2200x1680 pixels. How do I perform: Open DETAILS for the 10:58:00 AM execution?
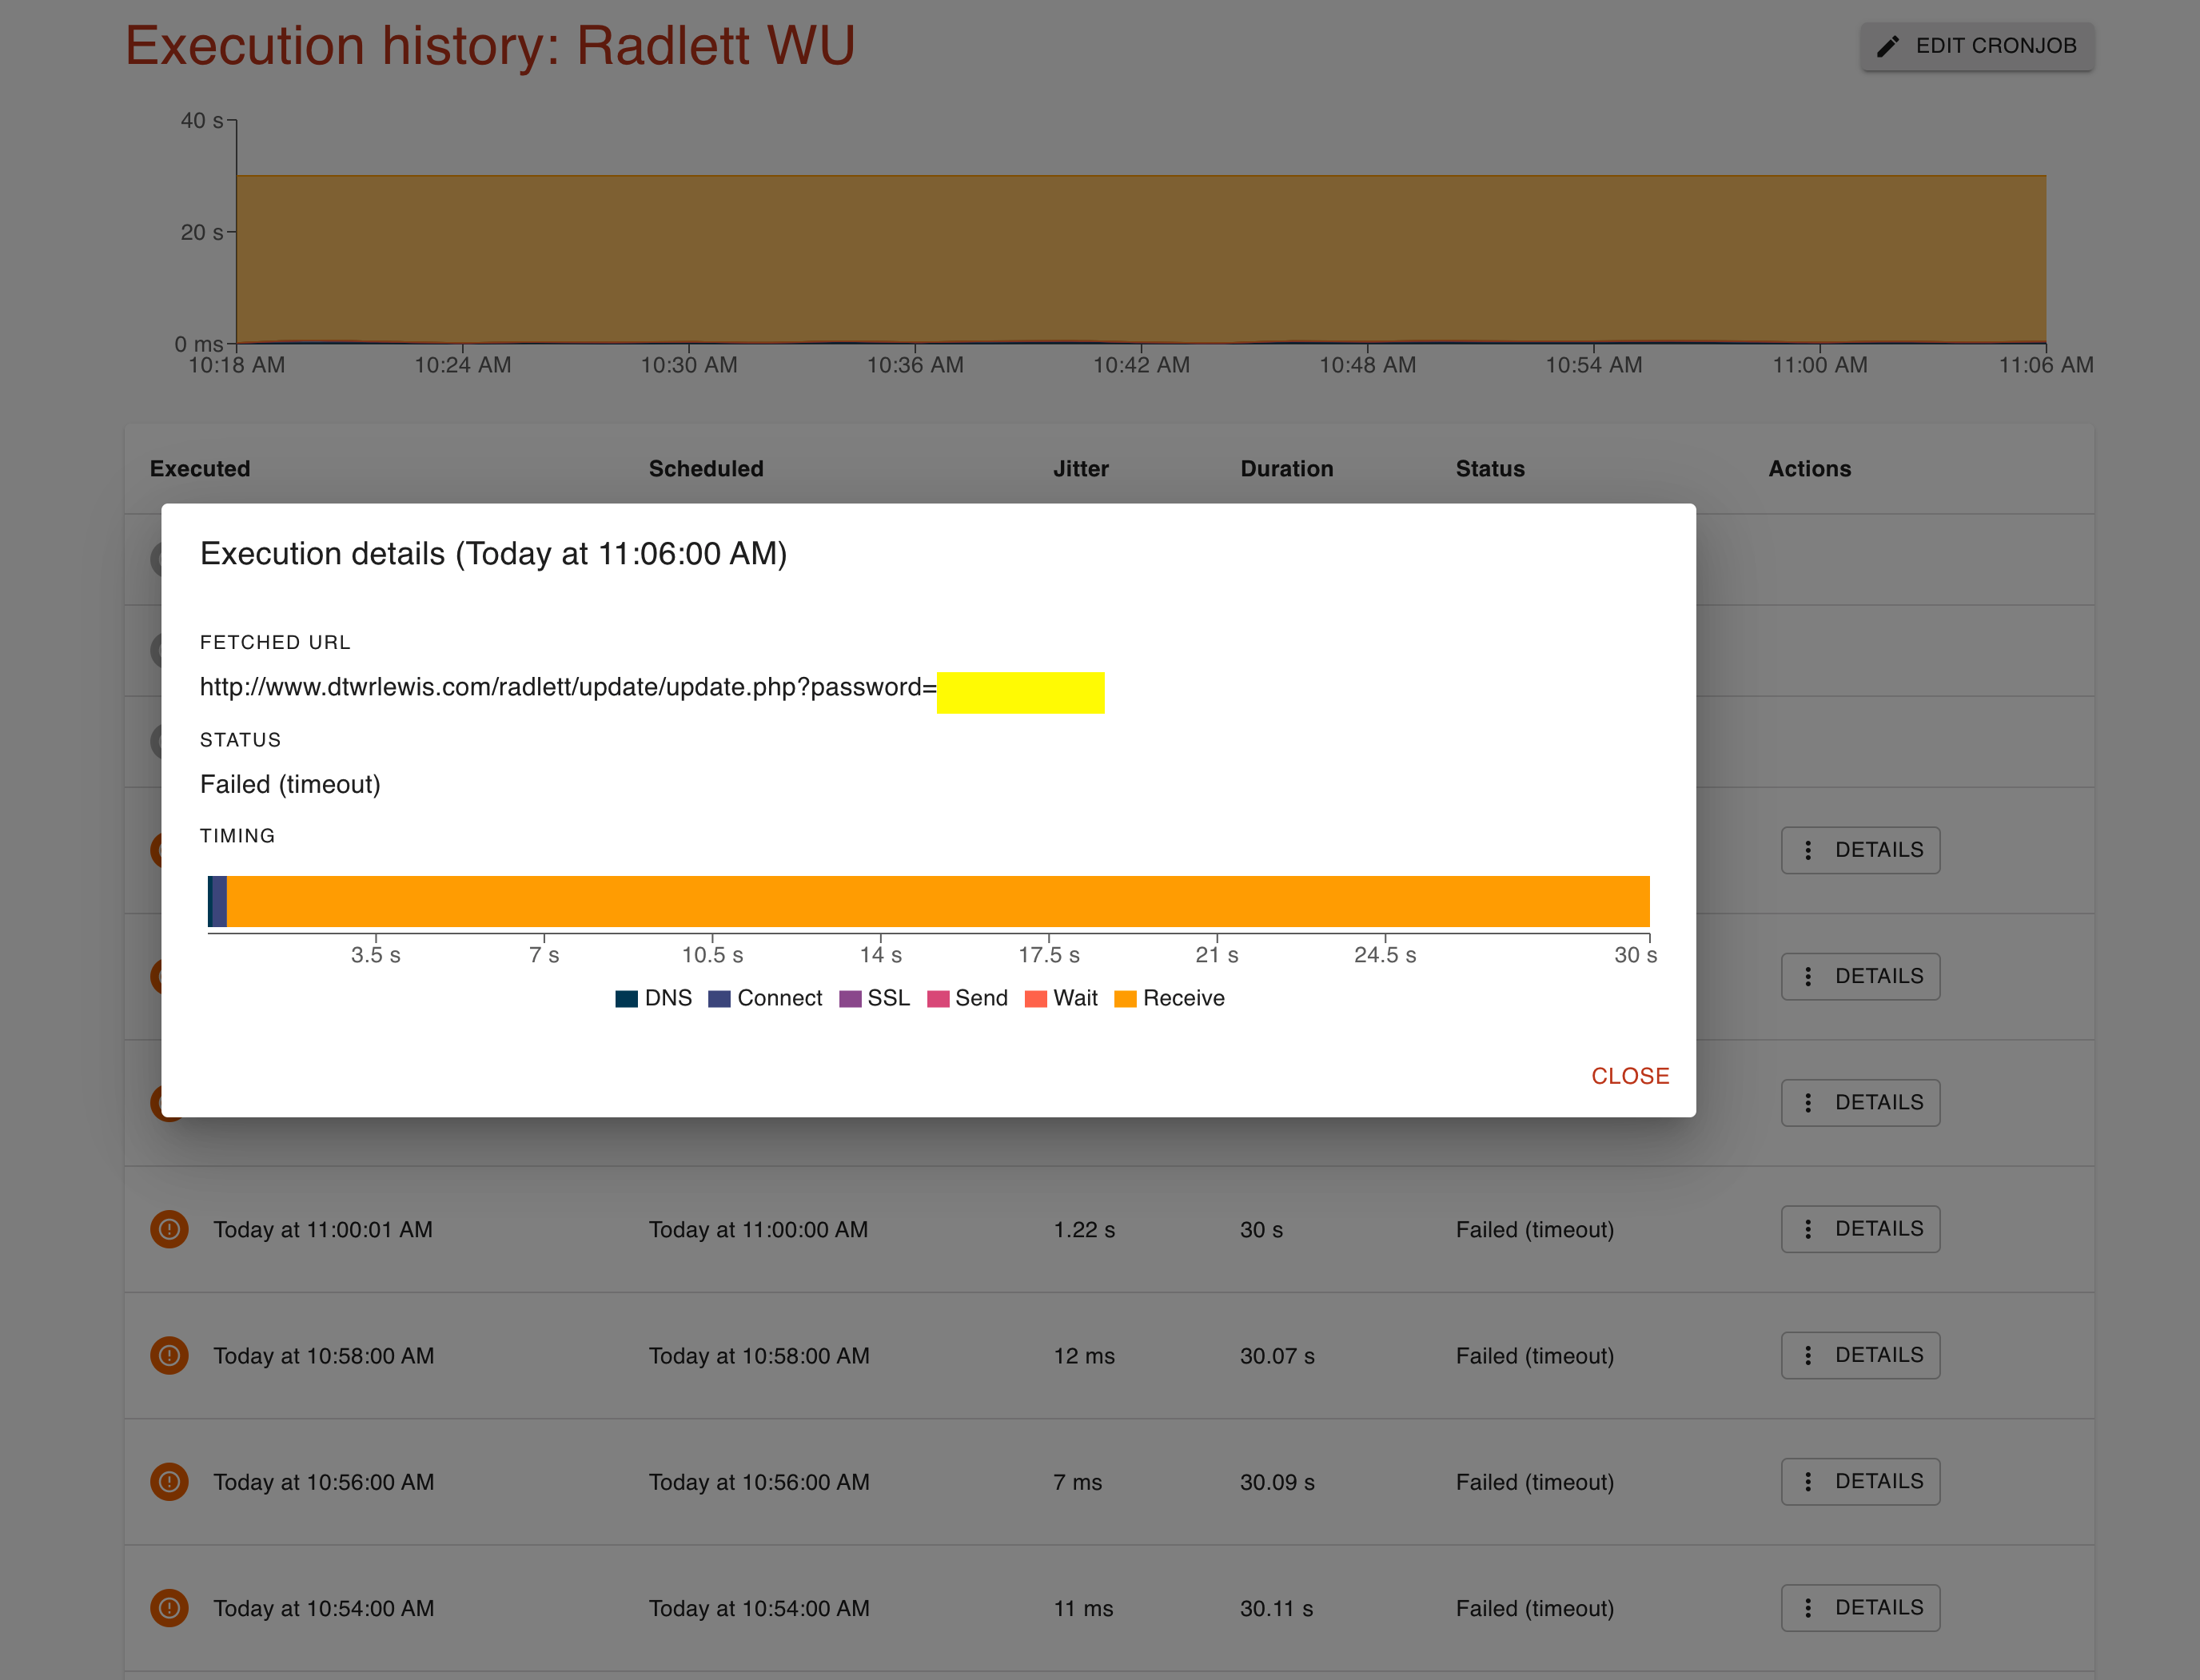click(x=1860, y=1355)
